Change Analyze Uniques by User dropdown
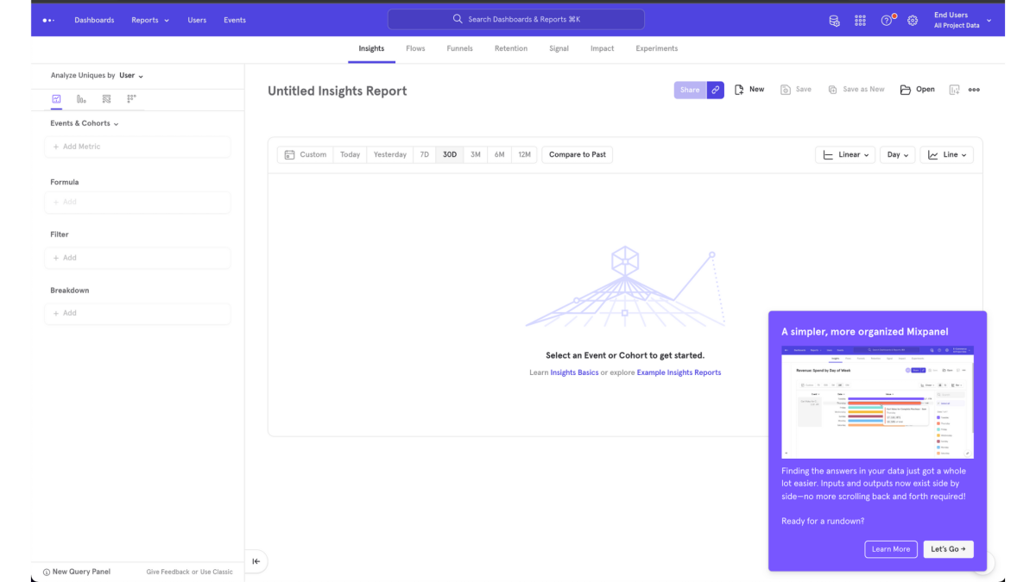Screen dimensions: 1036x582 coord(131,76)
